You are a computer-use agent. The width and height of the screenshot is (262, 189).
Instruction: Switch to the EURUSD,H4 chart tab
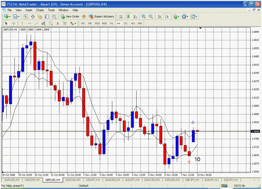pyautogui.click(x=12, y=180)
